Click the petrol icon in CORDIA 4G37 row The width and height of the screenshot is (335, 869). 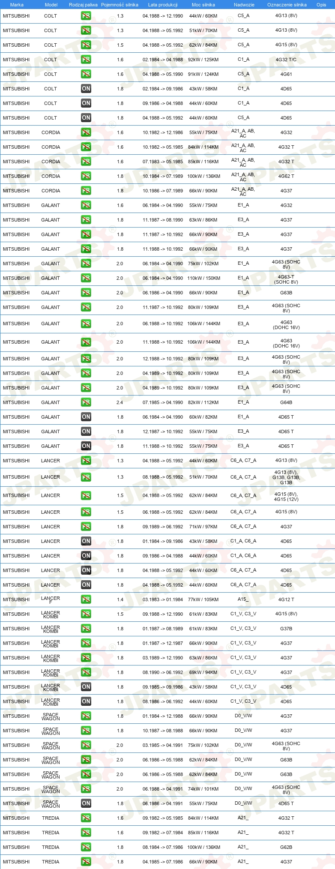coord(86,191)
